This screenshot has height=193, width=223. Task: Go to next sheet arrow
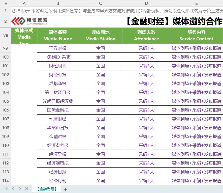point(20,189)
